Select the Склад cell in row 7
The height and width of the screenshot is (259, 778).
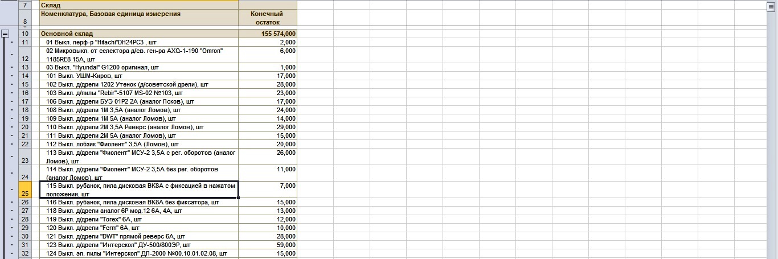pos(138,5)
